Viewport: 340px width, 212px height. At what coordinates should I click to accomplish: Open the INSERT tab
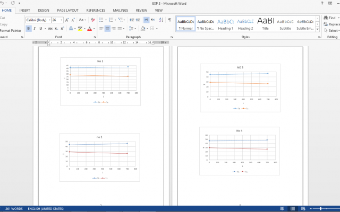pyautogui.click(x=24, y=10)
